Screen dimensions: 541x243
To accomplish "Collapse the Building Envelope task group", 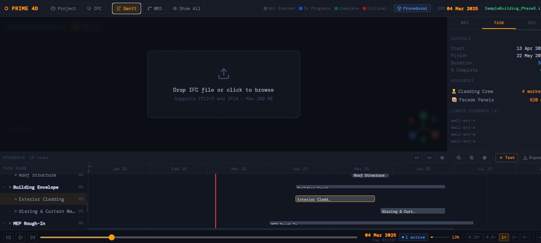I will point(4,187).
